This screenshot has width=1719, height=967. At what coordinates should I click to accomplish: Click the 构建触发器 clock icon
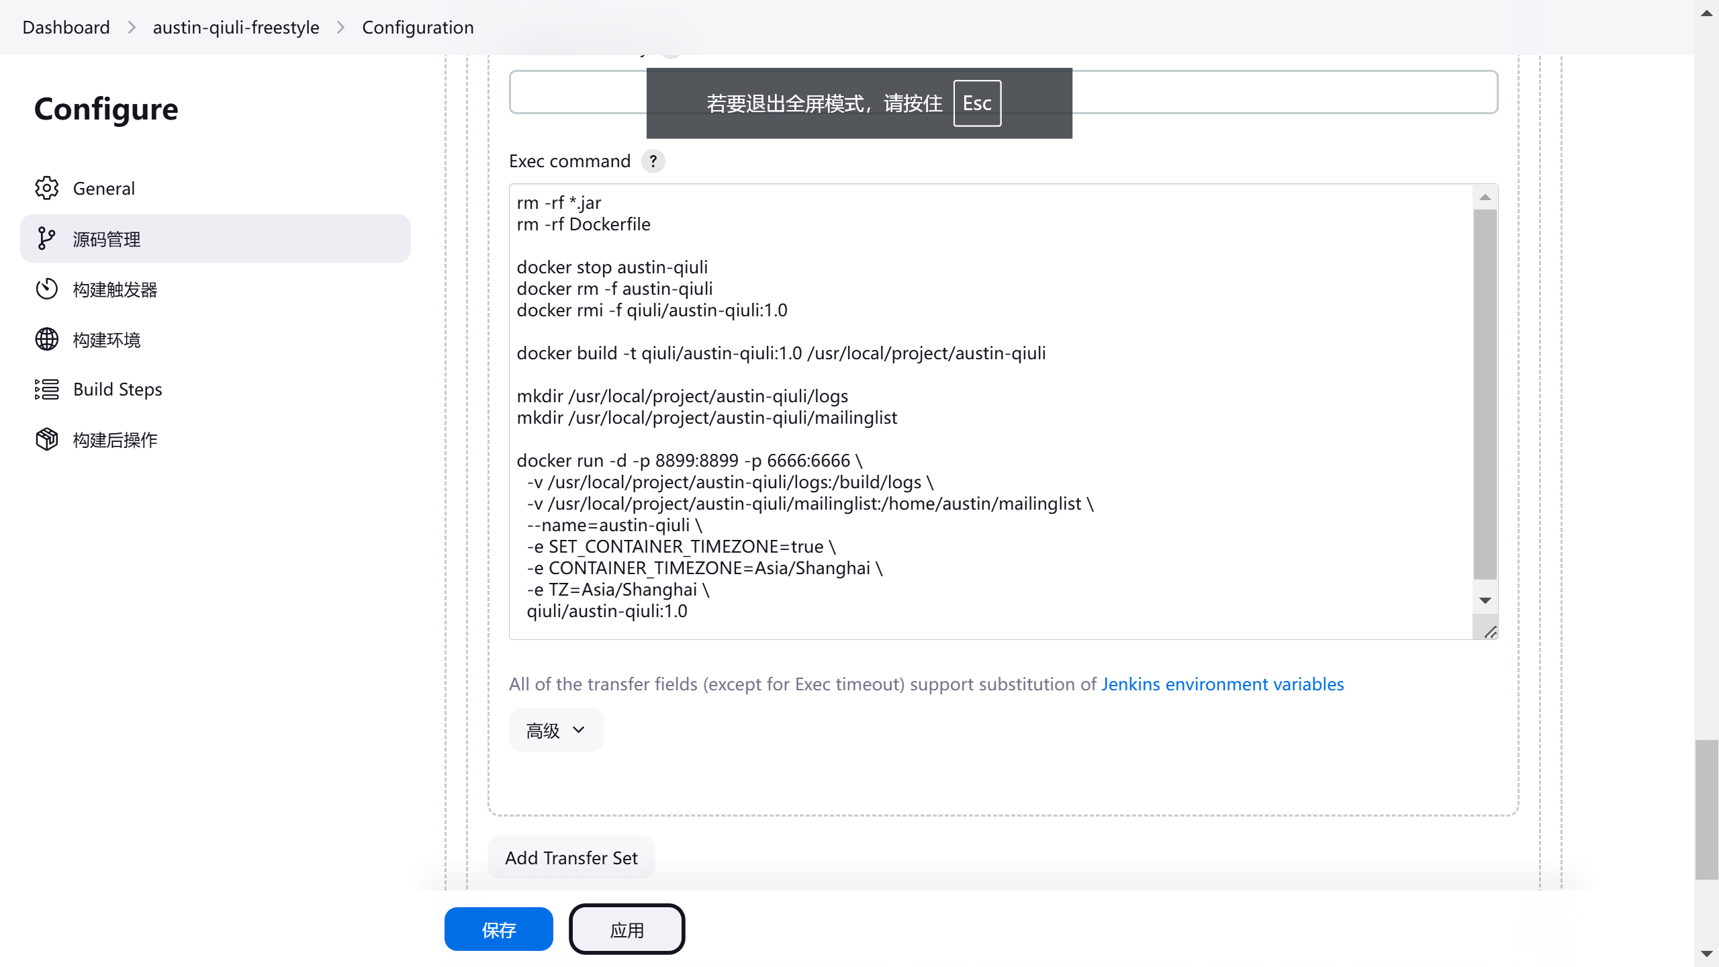[47, 289]
